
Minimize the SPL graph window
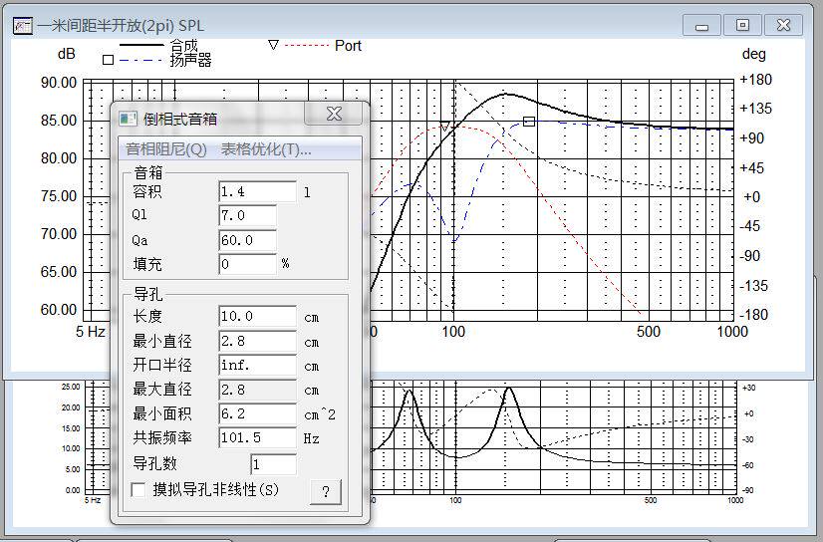(702, 25)
